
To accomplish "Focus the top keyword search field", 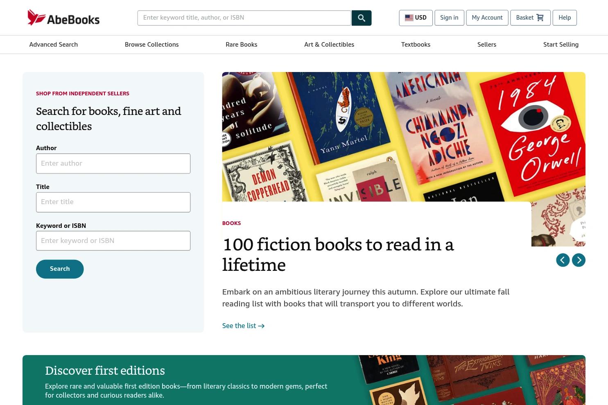I will coord(244,18).
